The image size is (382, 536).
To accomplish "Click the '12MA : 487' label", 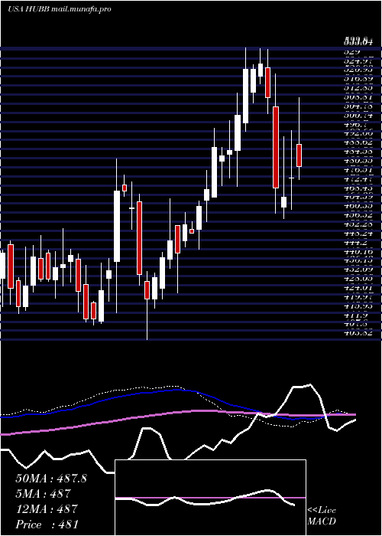I will [x=47, y=509].
